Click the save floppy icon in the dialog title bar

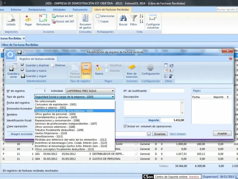click(x=19, y=53)
